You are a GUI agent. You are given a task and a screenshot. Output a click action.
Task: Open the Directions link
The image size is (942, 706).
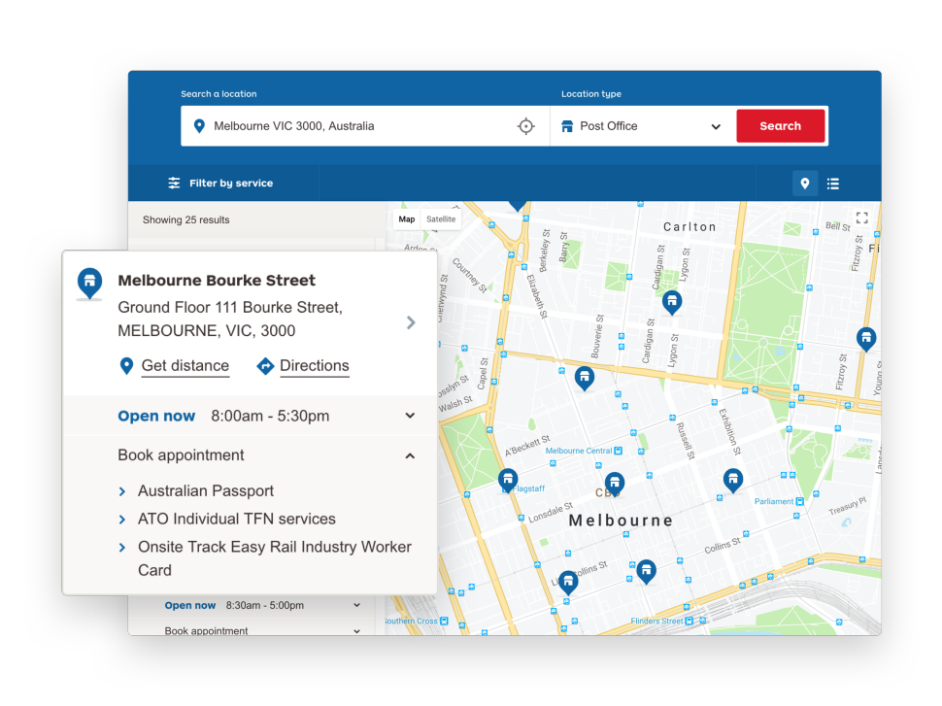314,366
